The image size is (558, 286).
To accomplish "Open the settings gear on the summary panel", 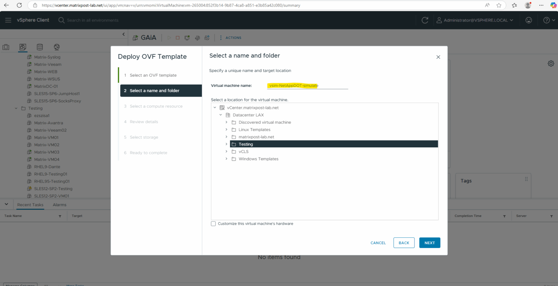I will [x=551, y=63].
